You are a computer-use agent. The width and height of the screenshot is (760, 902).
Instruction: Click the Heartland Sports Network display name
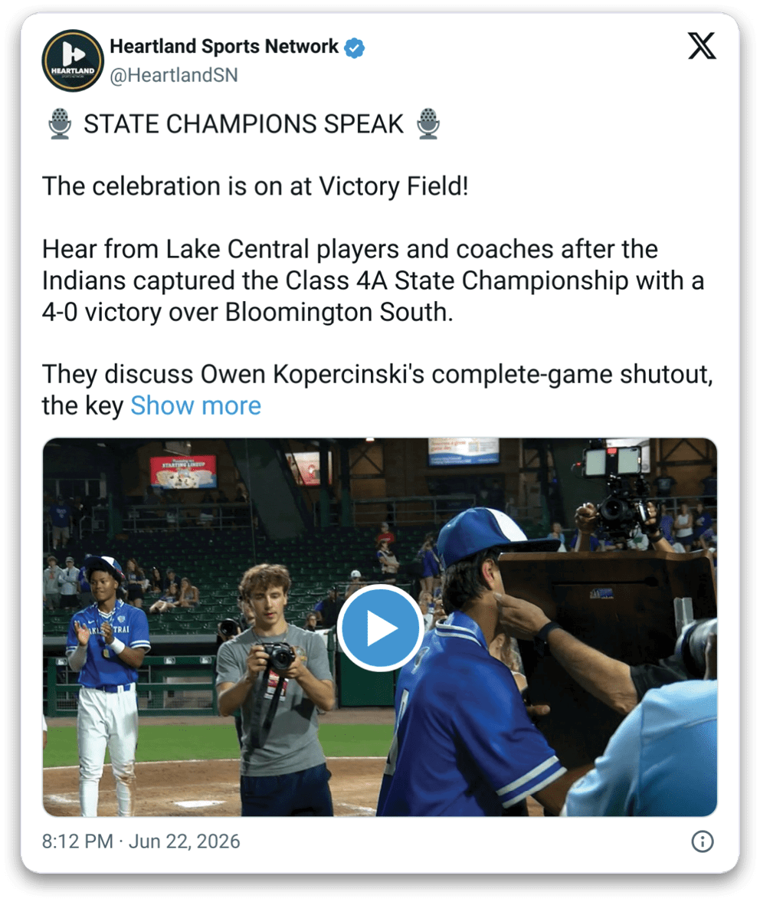click(224, 46)
